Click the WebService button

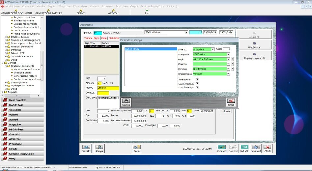tap(254, 45)
